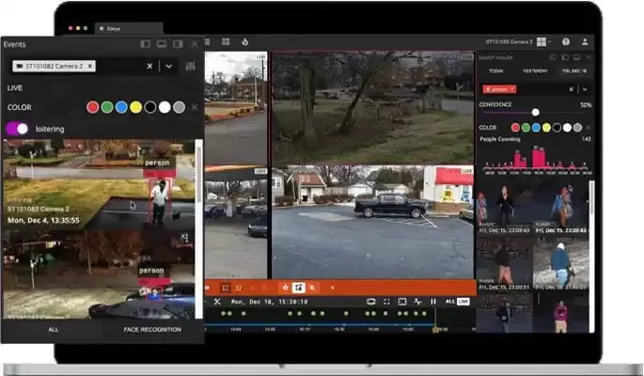644x376 pixels.
Task: Select black pickup truck camera feed
Action: tap(372, 222)
